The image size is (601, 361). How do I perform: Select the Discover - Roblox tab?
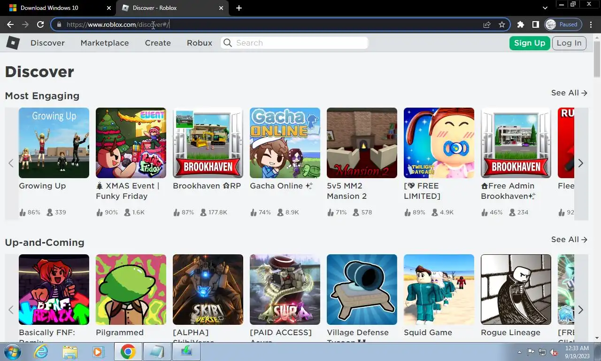point(172,8)
